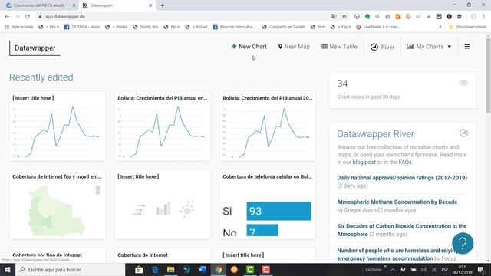Click the map pin icon beside New Map

280,47
